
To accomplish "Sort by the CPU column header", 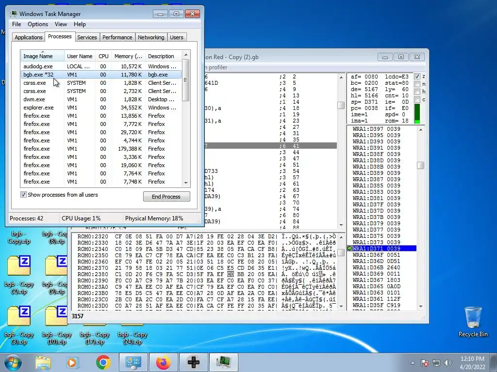I will 103,56.
